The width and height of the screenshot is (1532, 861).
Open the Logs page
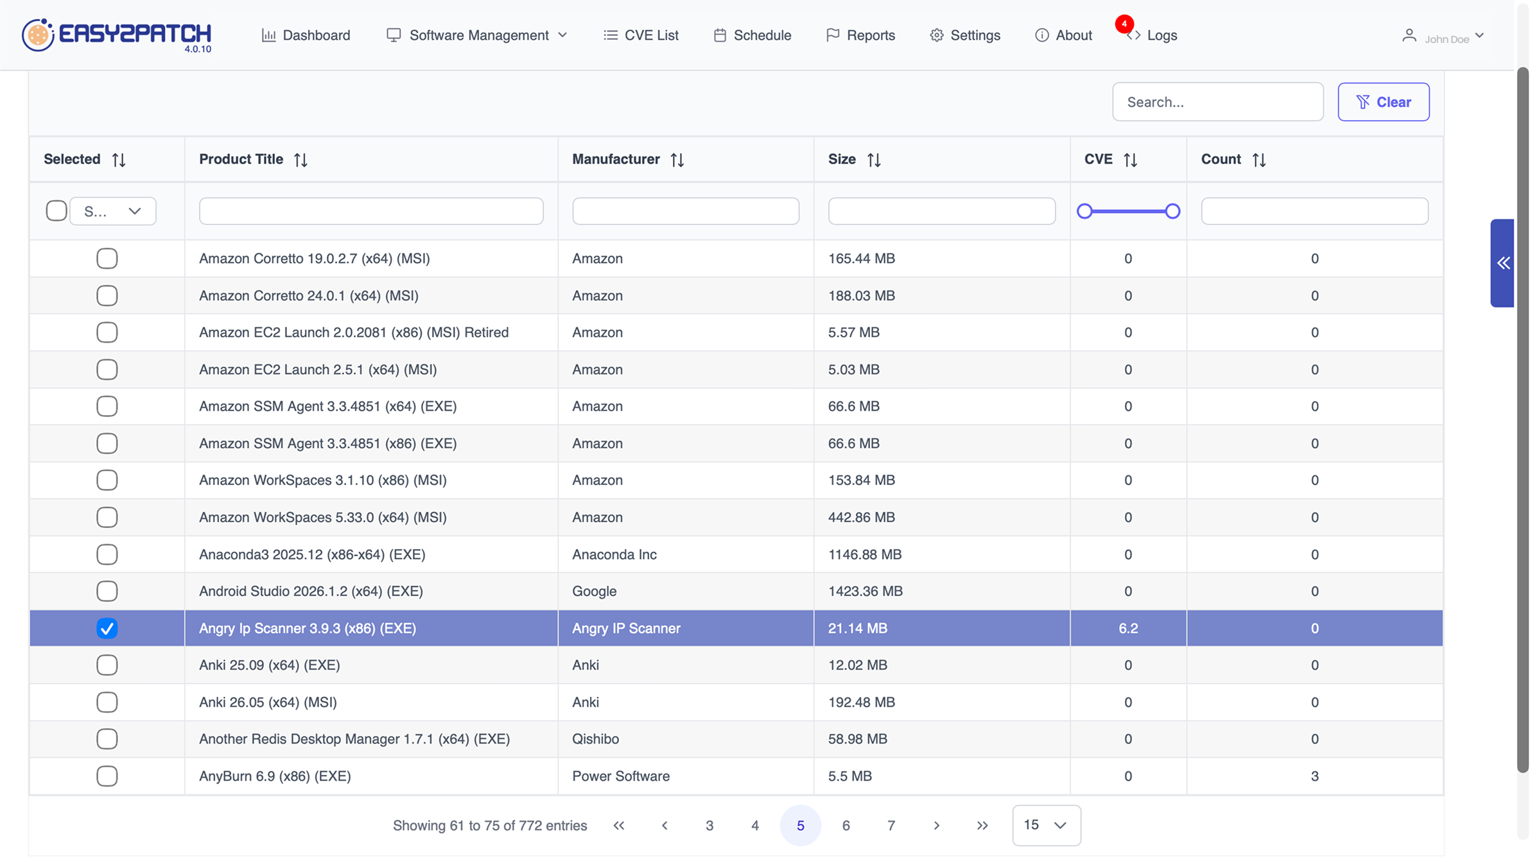(1153, 35)
